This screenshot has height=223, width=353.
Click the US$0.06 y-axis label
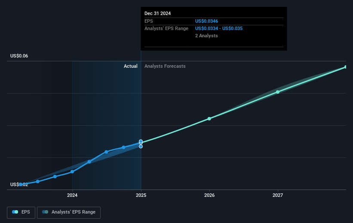click(19, 56)
